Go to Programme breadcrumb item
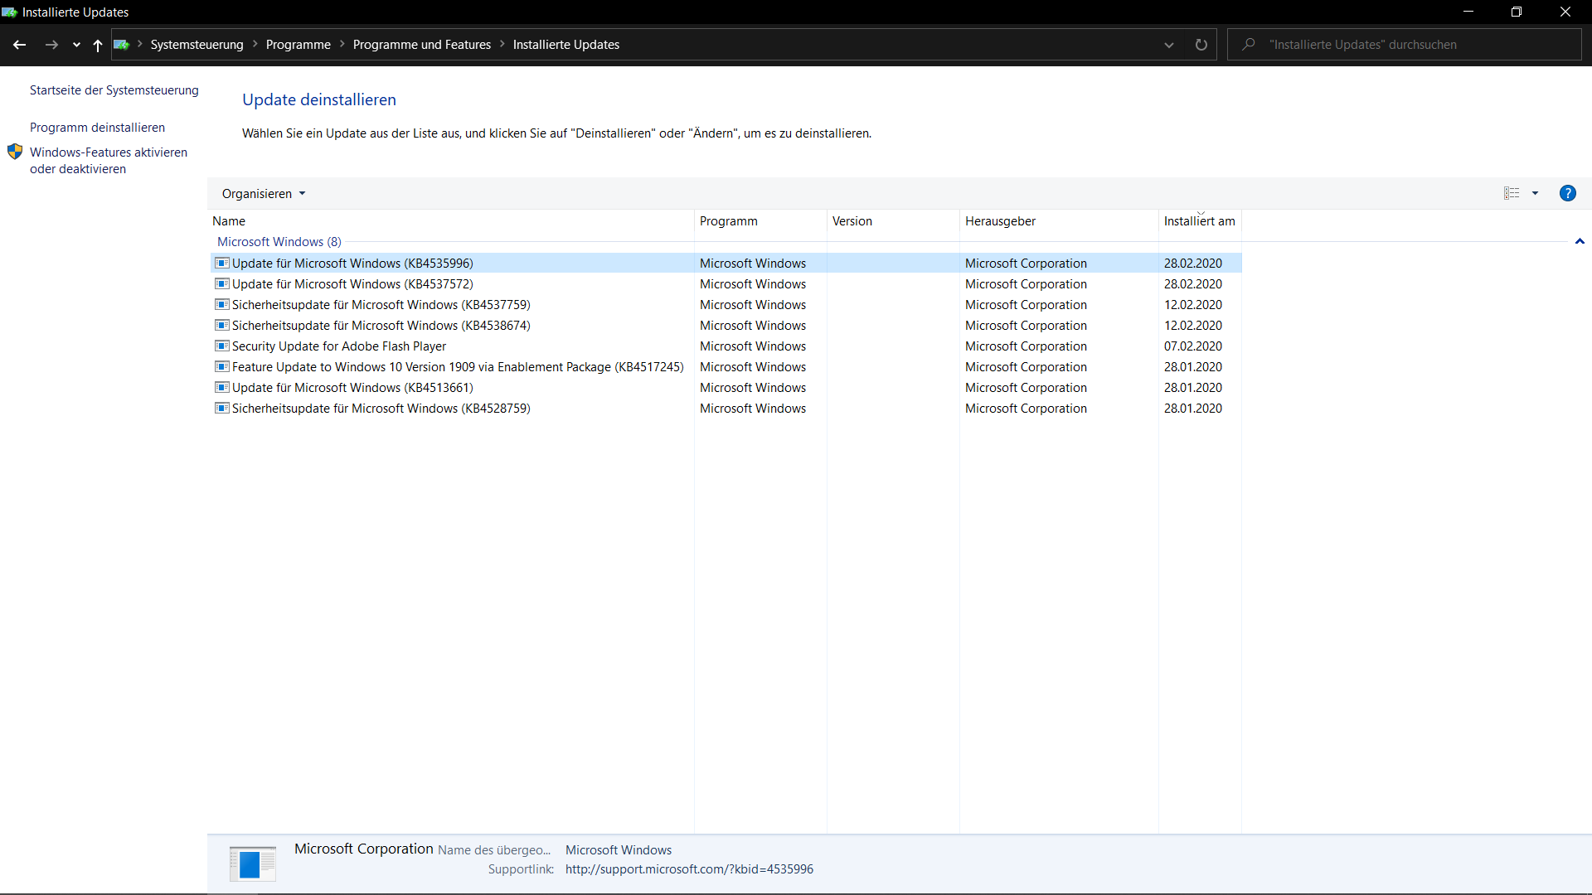This screenshot has width=1592, height=895. 298,45
